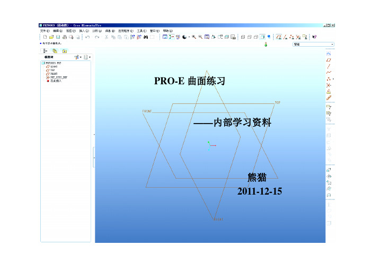Collapse the navigator panel with the sash handle
The width and height of the screenshot is (372, 263).
(x=94, y=157)
